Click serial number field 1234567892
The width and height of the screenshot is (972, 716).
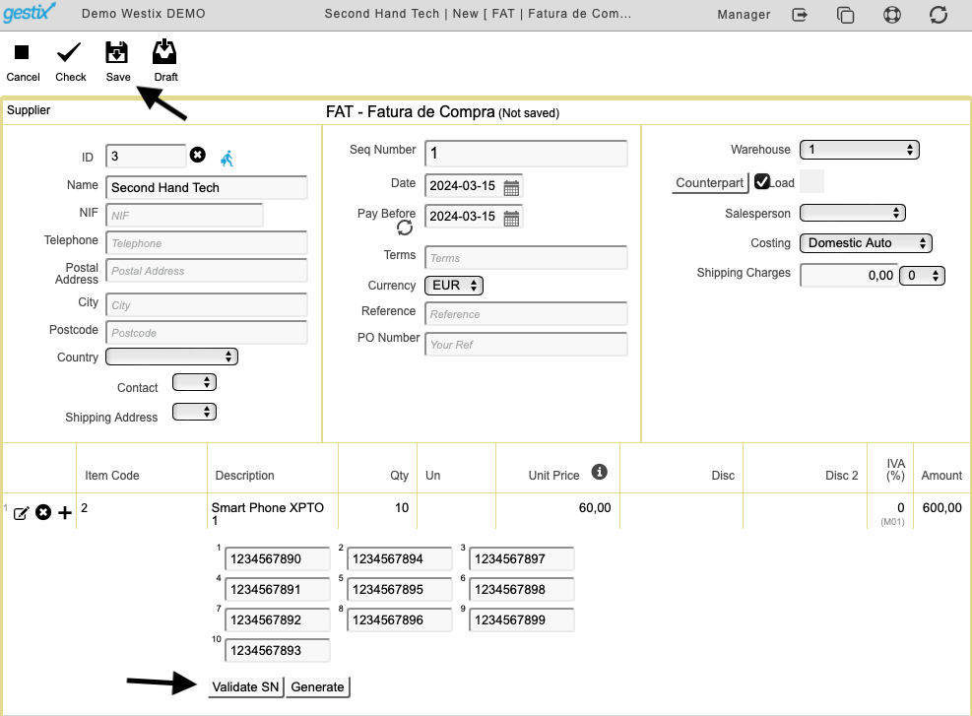point(277,619)
